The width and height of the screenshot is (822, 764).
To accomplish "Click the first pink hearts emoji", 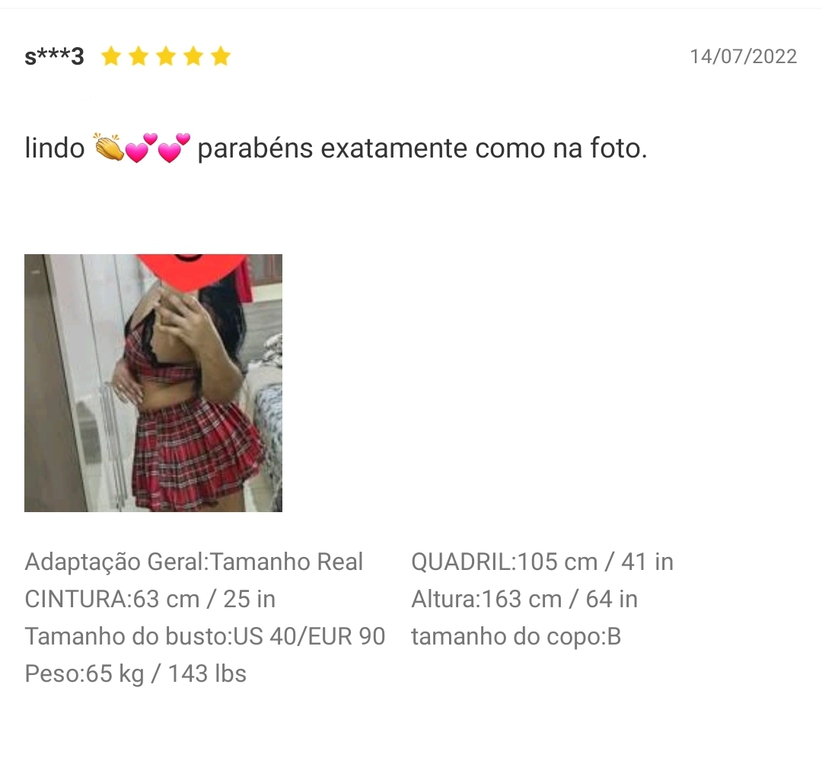I will [142, 148].
